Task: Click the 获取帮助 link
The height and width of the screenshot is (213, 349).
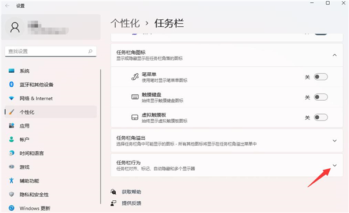Action: click(x=131, y=192)
